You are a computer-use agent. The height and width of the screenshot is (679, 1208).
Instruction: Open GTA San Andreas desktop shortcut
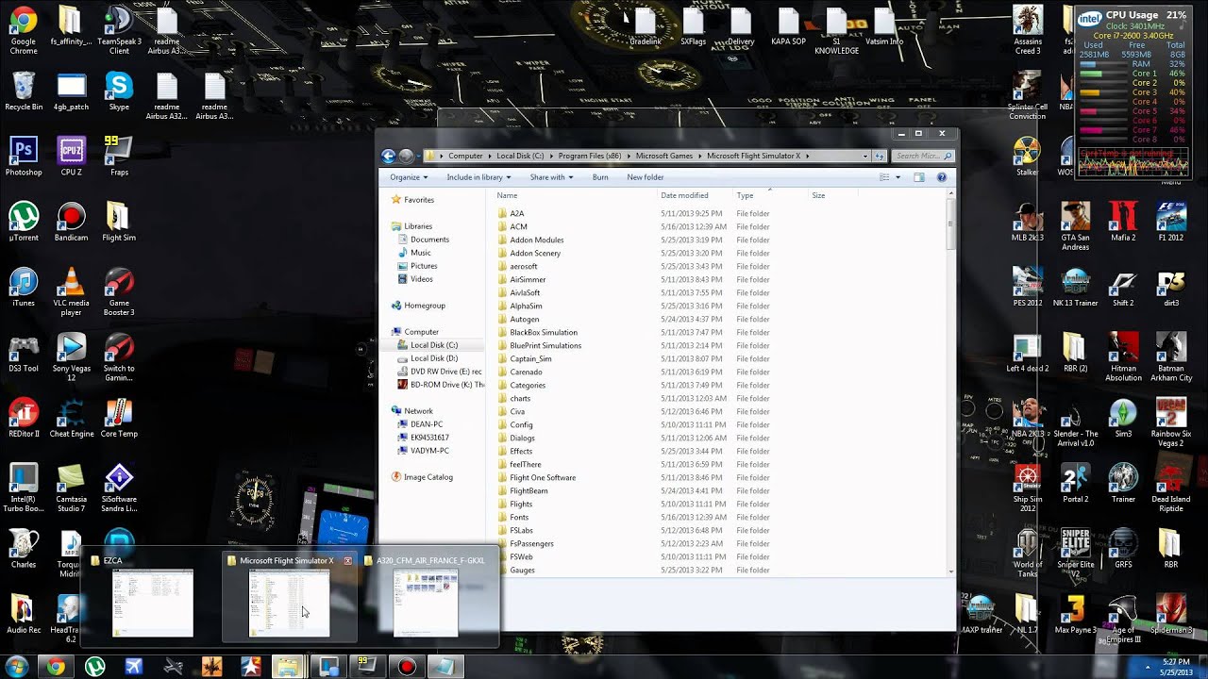click(x=1075, y=225)
